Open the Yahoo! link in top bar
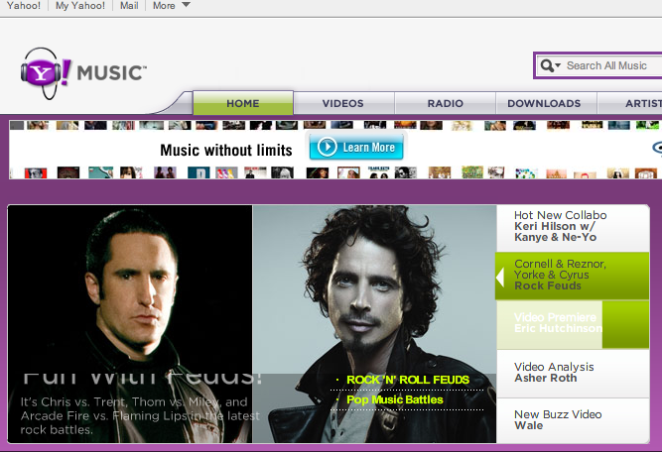 click(24, 6)
